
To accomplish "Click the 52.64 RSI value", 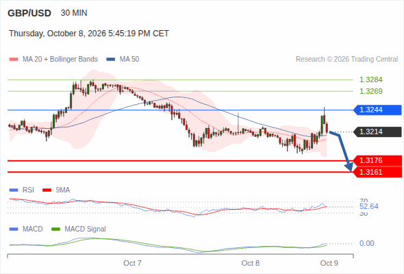I will coord(369,206).
